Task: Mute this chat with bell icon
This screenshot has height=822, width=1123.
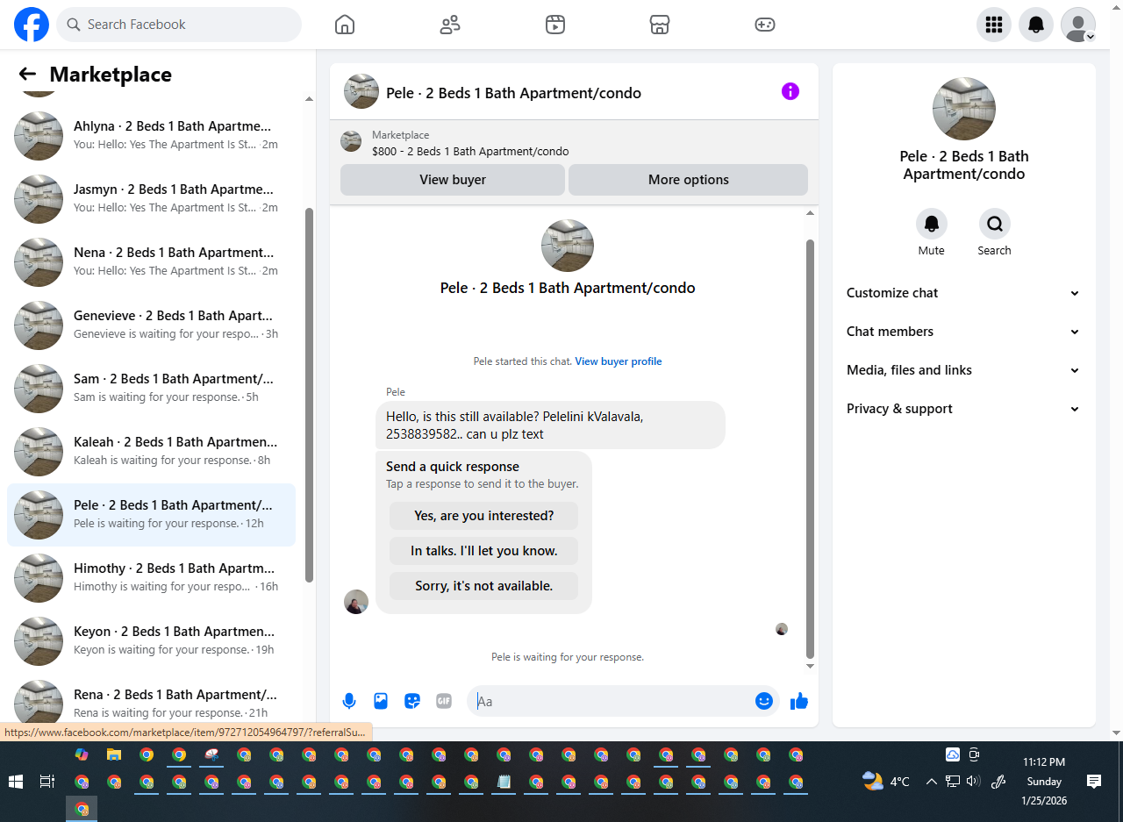Action: tap(932, 224)
